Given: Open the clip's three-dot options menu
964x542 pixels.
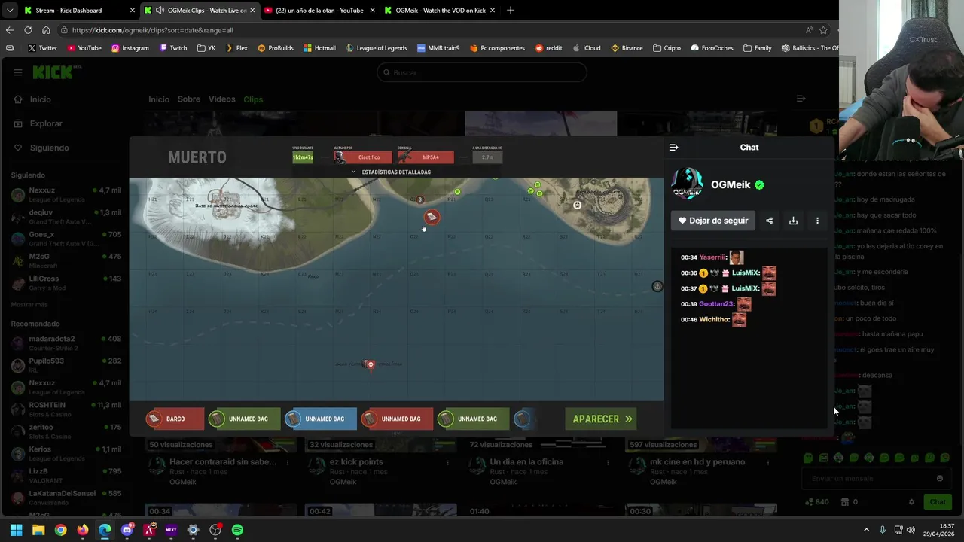Looking at the screenshot, I should click(x=817, y=221).
